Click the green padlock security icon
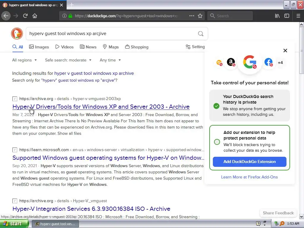Screen dimensions: 304x228 click(x=70, y=16)
